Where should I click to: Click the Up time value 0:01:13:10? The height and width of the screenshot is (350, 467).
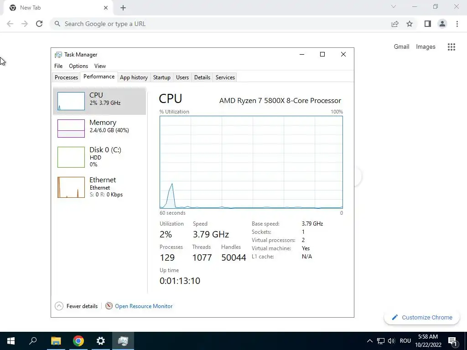tap(180, 281)
